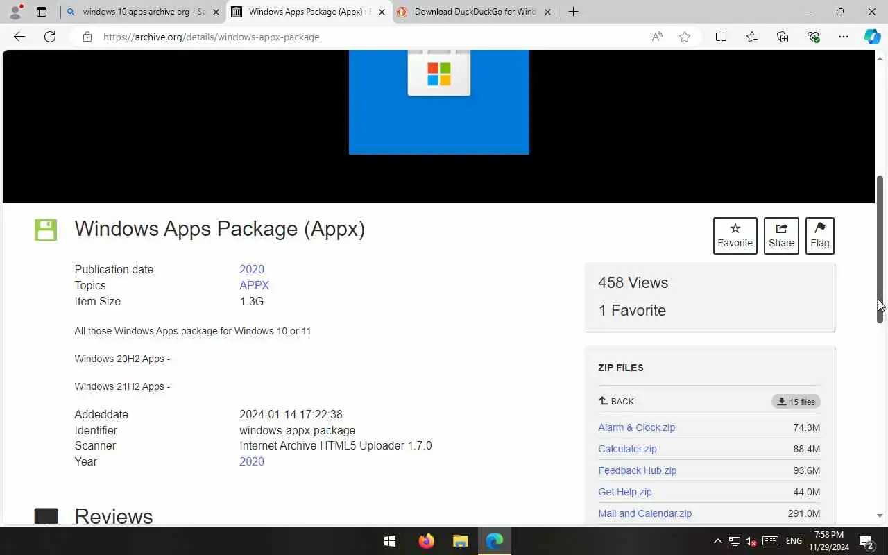
Task: Launch Firefox from the taskbar
Action: (426, 541)
